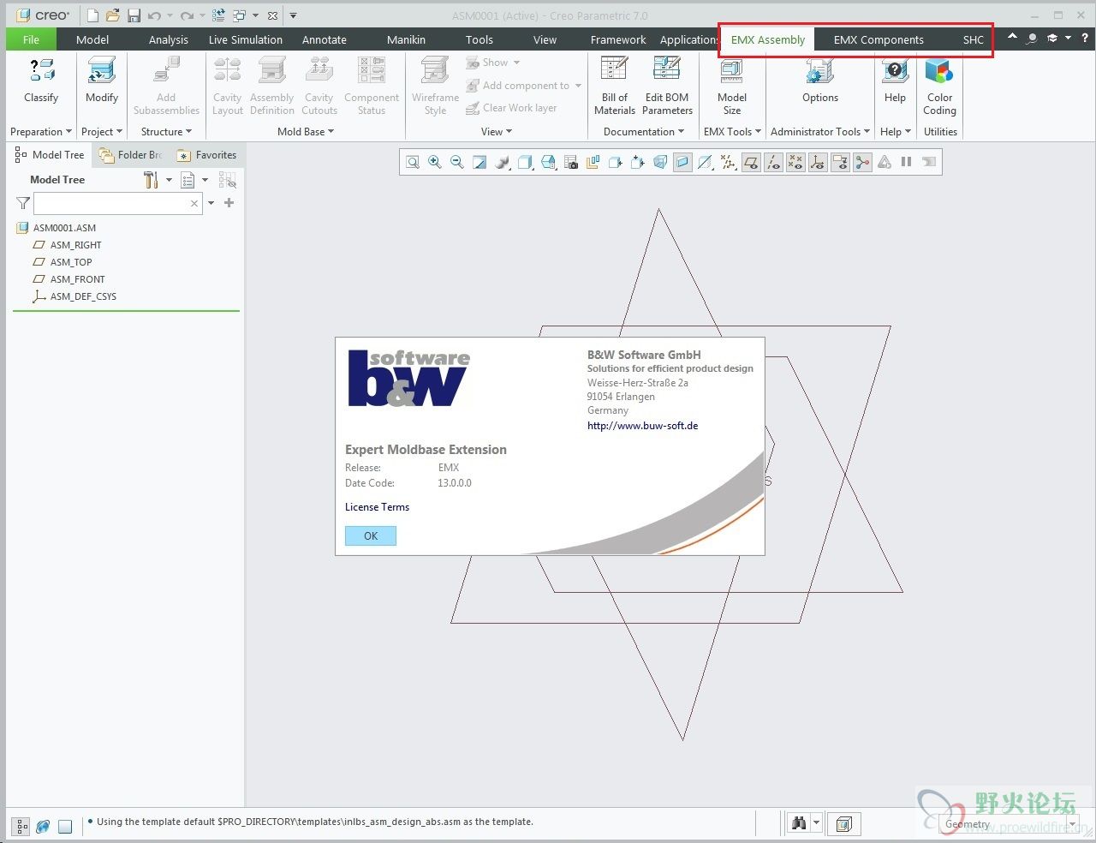Select the Folder Browser panel tab
Screen dimensions: 1096x843
[131, 155]
